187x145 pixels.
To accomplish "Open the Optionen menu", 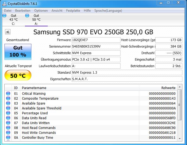I will click(41, 11).
